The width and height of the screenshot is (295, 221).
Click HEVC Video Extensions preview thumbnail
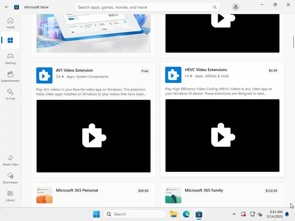(222, 136)
